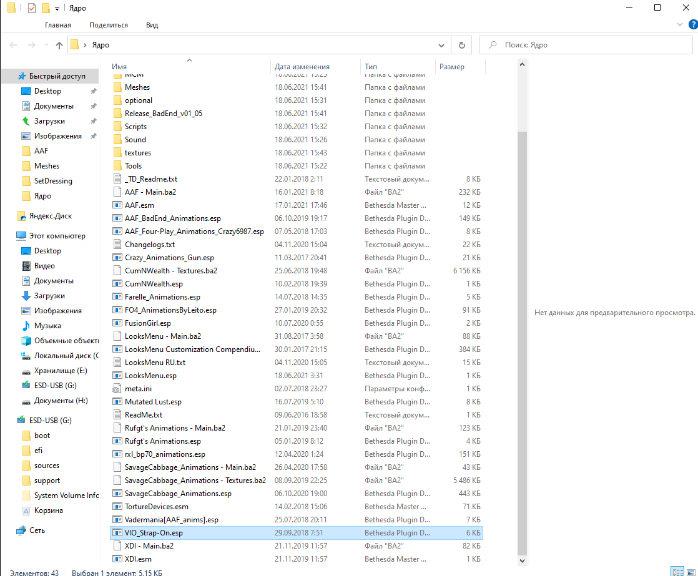The height and width of the screenshot is (576, 698).
Task: Click the Поиск: Ядро search field
Action: 587,45
